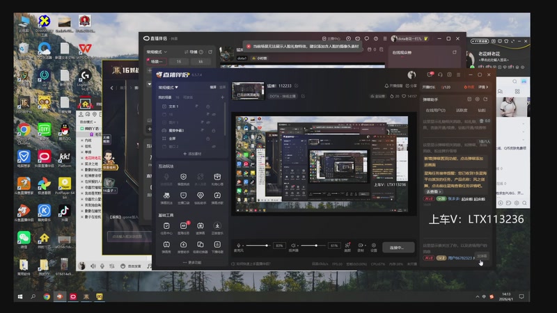Pop out the 弹幕助手 panel
This screenshot has width=557, height=313.
(485, 99)
